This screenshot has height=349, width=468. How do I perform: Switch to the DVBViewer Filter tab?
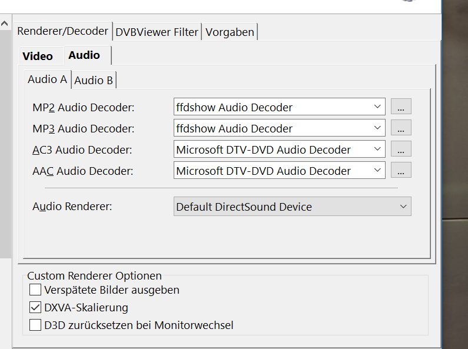pyautogui.click(x=157, y=32)
